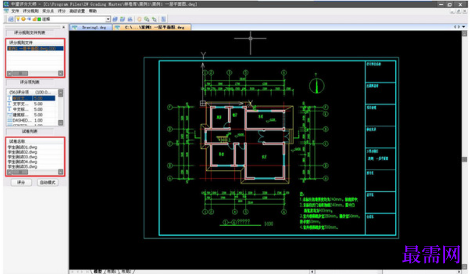Open the document tab list dropdown arrow

pos(464,27)
